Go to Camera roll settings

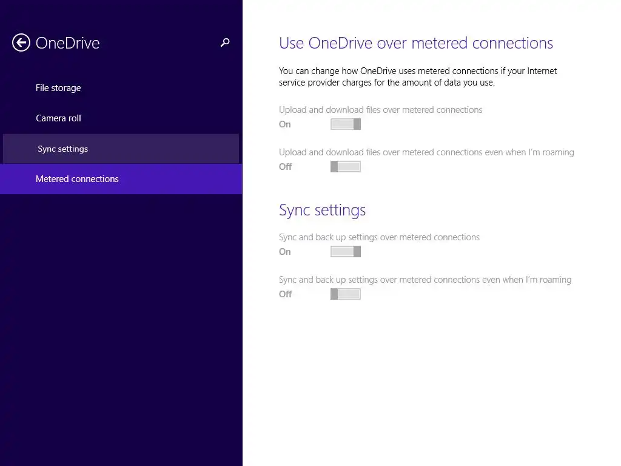(121, 118)
